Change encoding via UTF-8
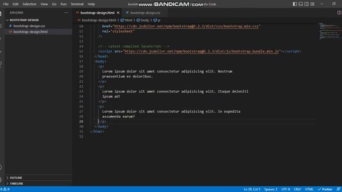342x192 pixels. point(285,189)
